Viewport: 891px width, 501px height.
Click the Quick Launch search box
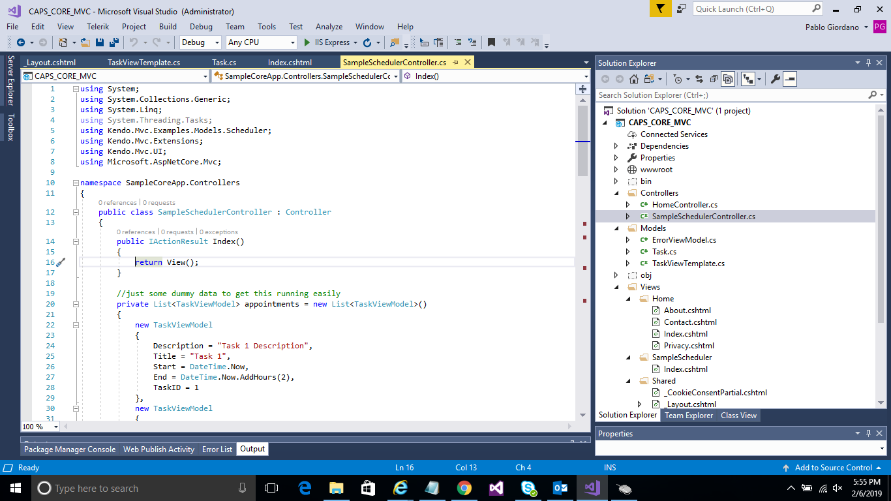point(759,9)
